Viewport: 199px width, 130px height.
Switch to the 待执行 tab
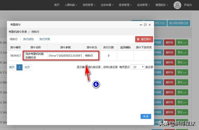13,39
